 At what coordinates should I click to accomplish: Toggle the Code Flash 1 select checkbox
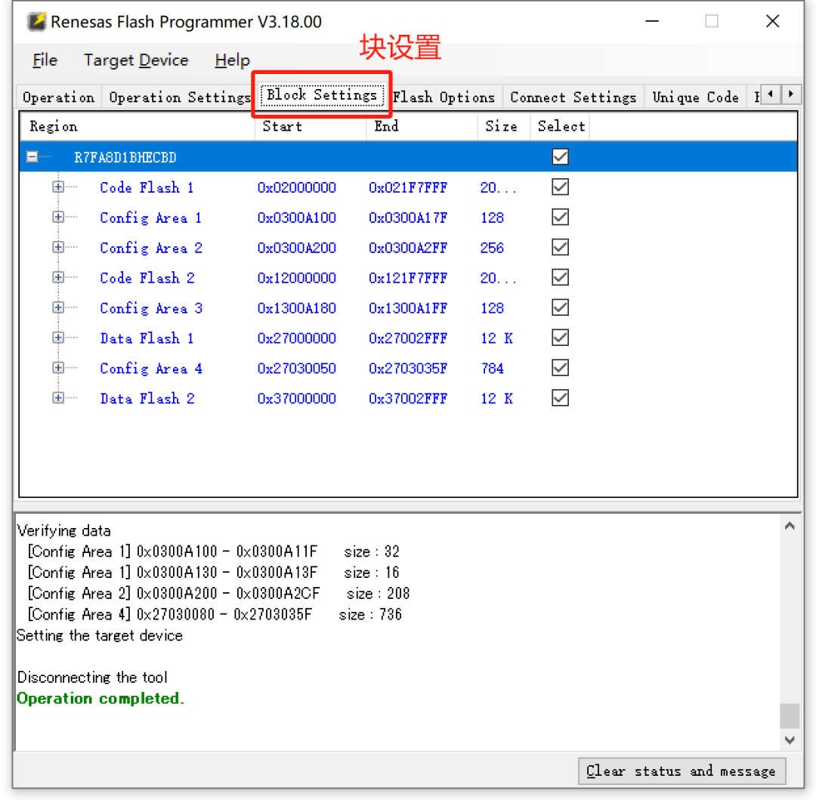(x=560, y=187)
